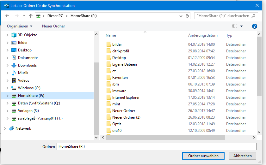Close the Lokaler Ordner dialog
The image size is (266, 165).
(x=257, y=5)
